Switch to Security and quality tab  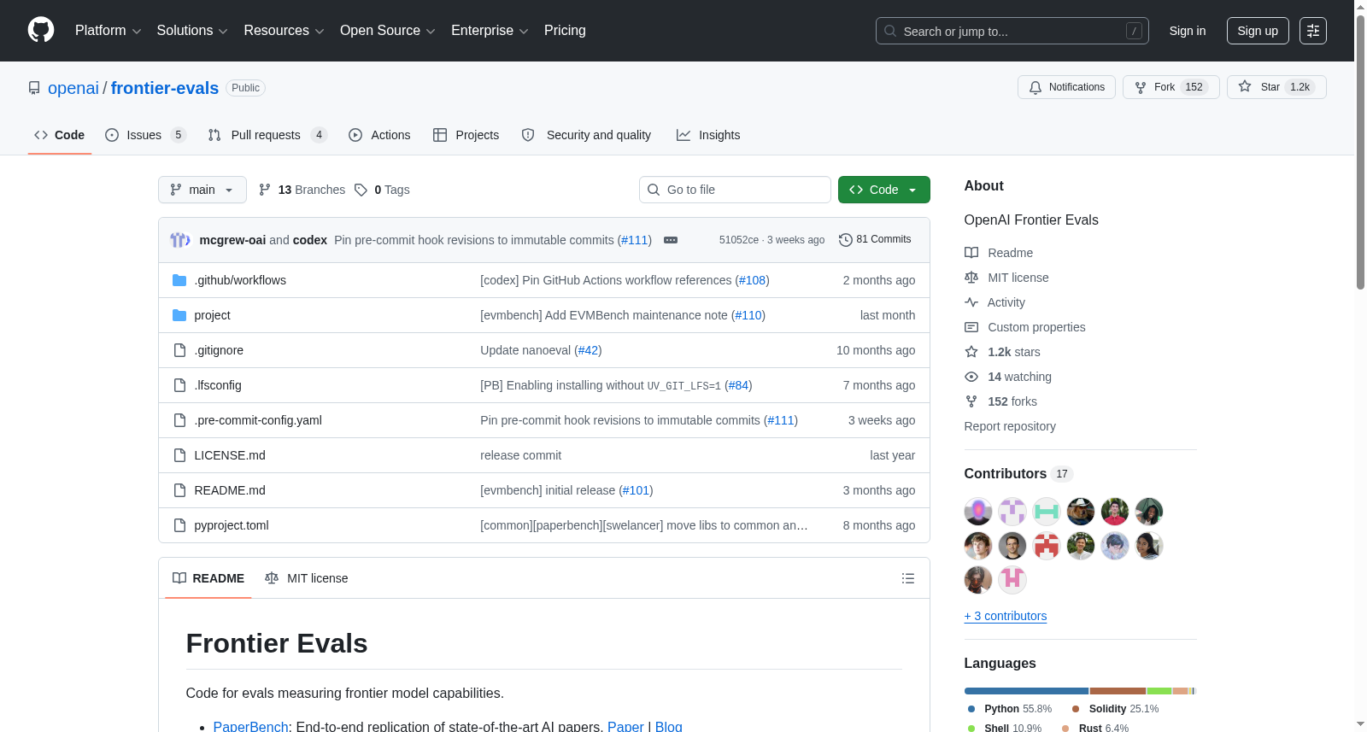click(x=586, y=135)
